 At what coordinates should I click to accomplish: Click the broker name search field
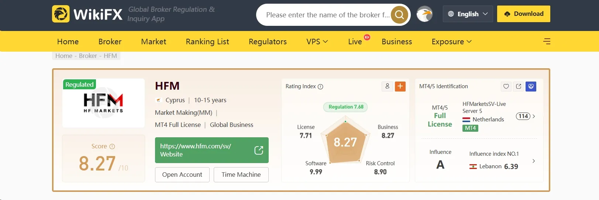click(x=328, y=15)
